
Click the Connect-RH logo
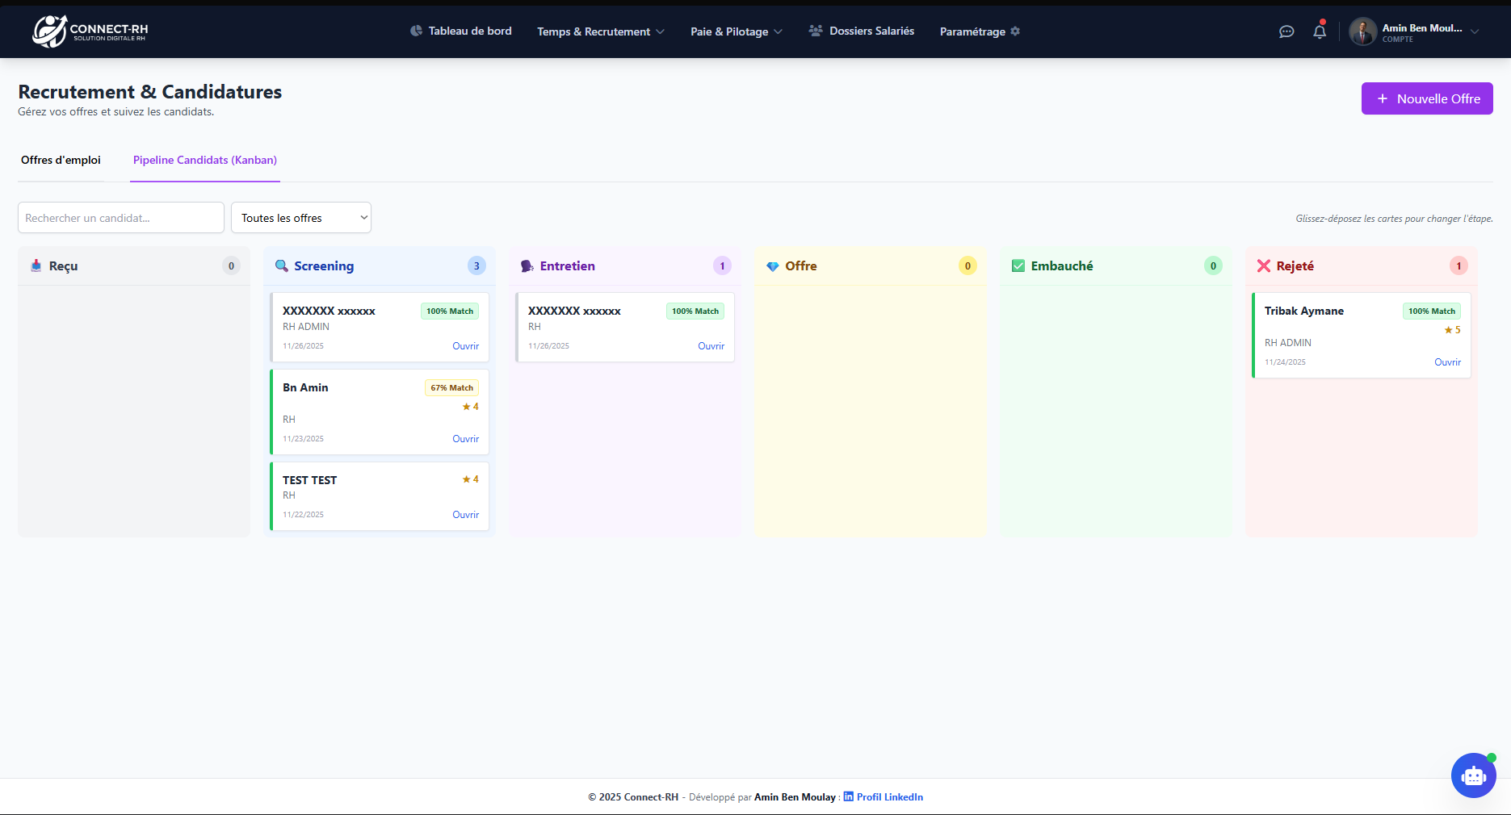[90, 31]
